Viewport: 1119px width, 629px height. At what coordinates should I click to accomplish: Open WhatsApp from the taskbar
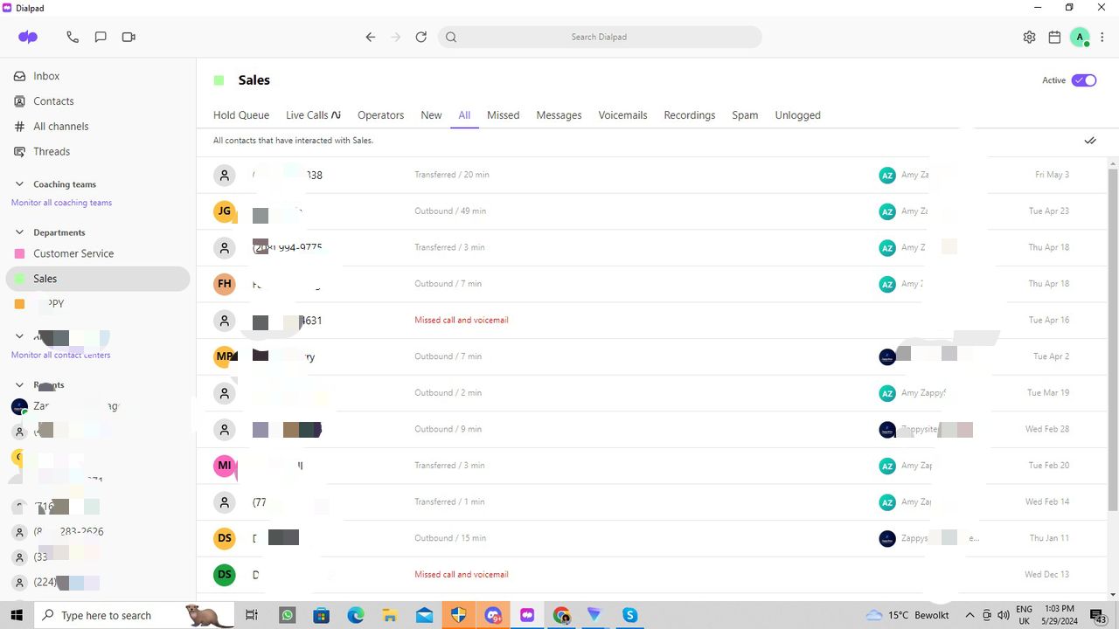[x=288, y=615]
